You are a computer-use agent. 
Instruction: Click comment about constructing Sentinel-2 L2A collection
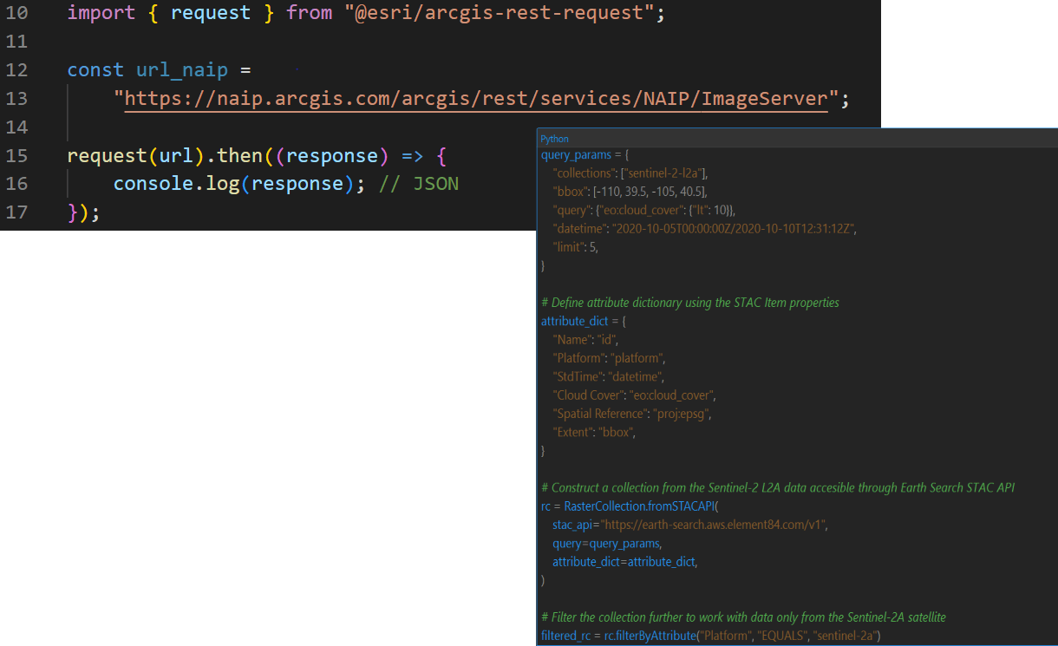click(x=778, y=488)
